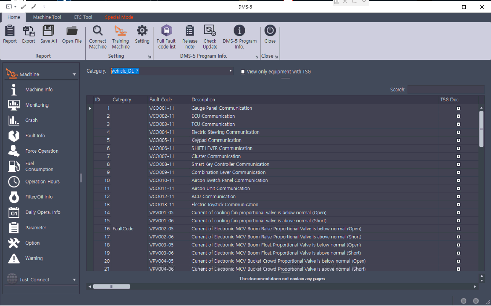Viewport: 491px width, 306px height.
Task: Collapse the Machine sidebar section
Action: (x=74, y=74)
